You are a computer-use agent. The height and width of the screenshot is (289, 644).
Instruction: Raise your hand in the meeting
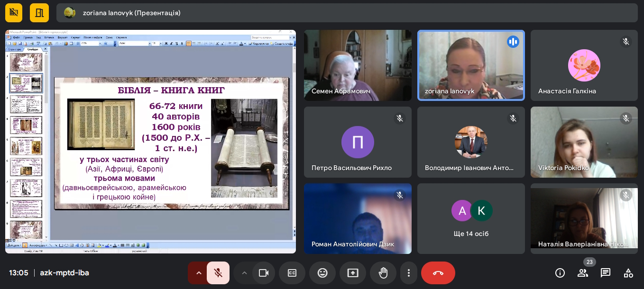(x=383, y=273)
